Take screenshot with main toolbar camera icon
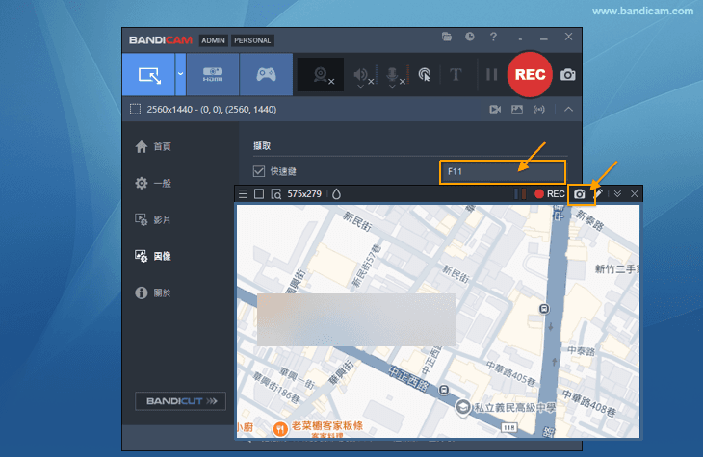The width and height of the screenshot is (703, 457). [x=568, y=75]
